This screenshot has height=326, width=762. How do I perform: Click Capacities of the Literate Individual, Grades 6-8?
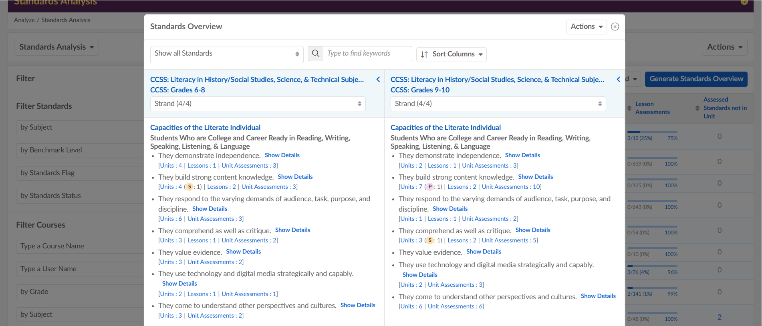pos(205,128)
